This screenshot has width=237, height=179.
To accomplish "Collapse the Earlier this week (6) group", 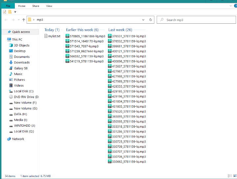I will [82, 30].
